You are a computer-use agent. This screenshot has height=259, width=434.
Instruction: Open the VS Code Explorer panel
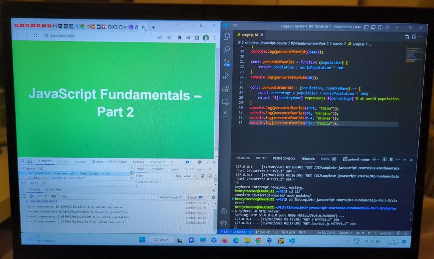pyautogui.click(x=227, y=36)
